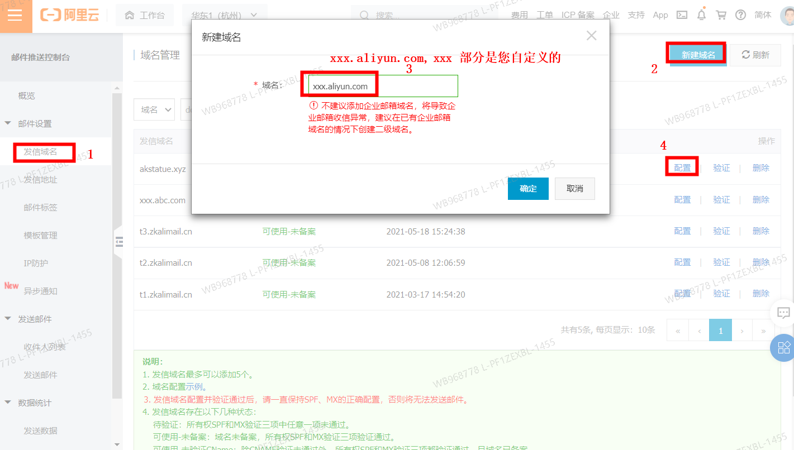Confirm the dialog with 确定

528,189
